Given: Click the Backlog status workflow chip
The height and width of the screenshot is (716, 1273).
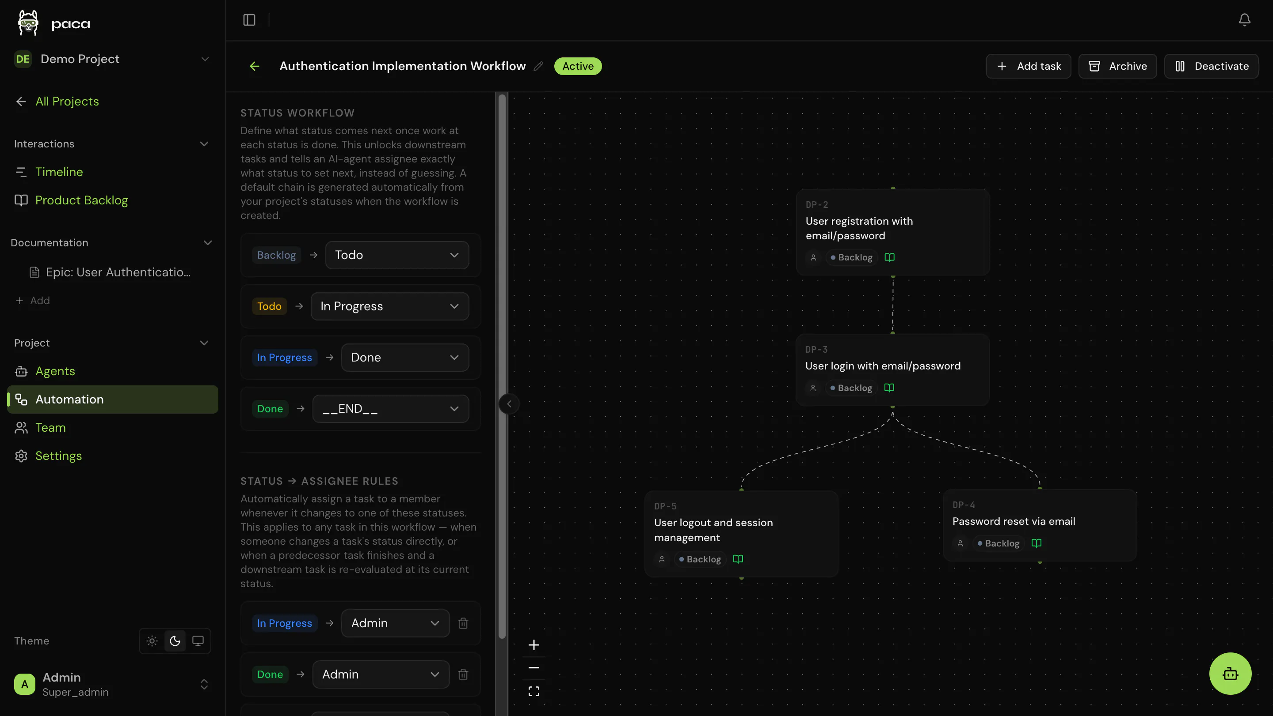Looking at the screenshot, I should [x=276, y=255].
